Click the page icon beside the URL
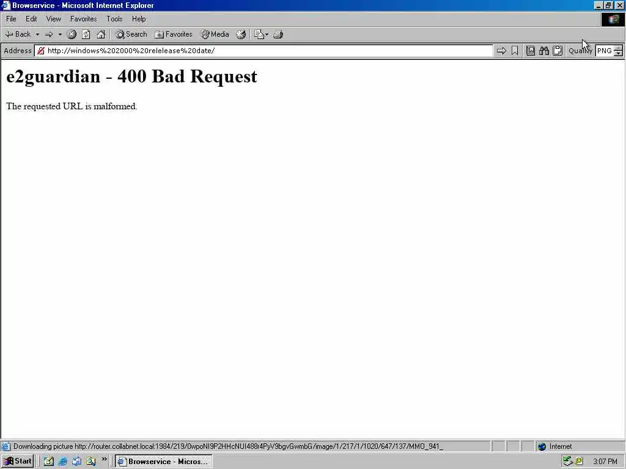This screenshot has height=469, width=626. coord(41,51)
